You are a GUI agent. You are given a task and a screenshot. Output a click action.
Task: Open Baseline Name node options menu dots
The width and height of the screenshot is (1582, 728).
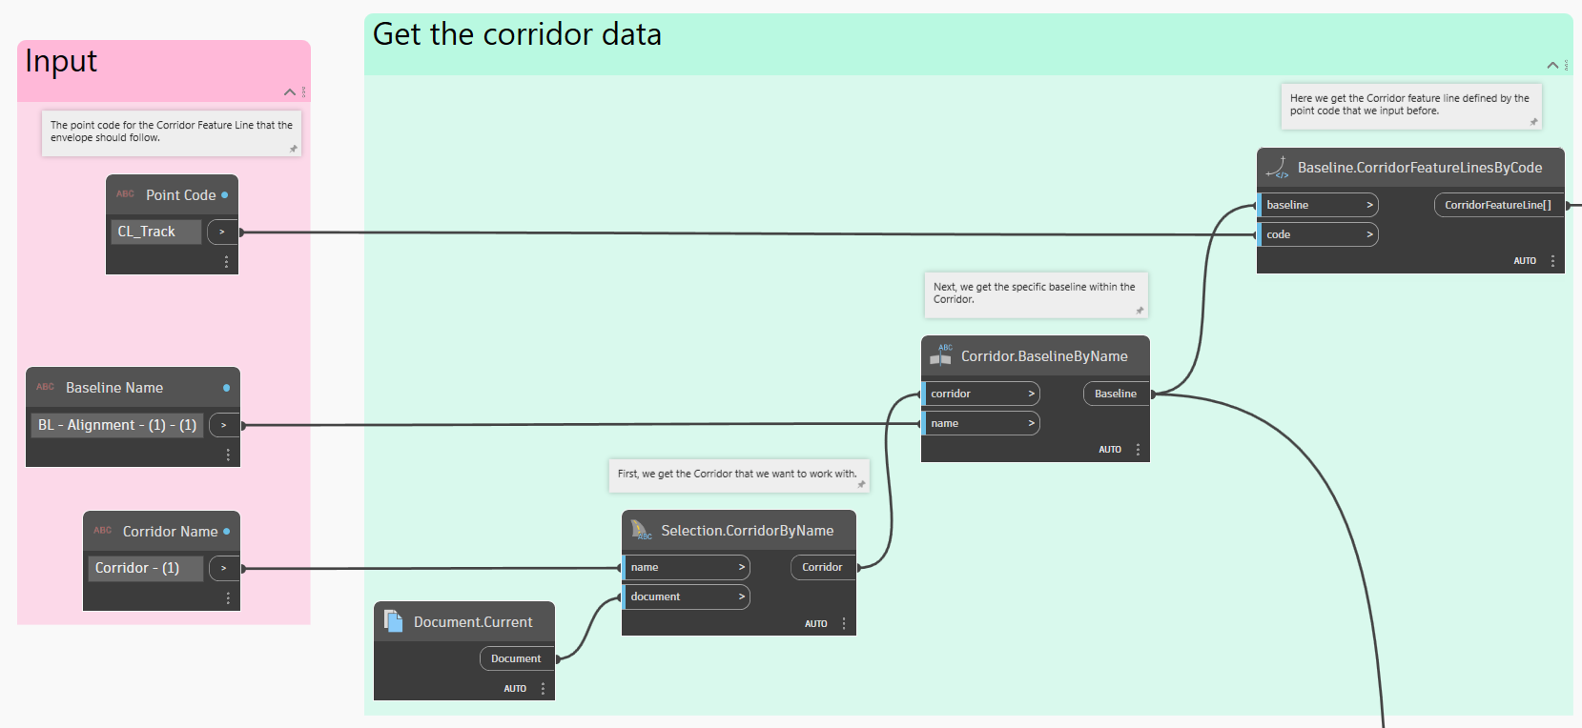[228, 455]
